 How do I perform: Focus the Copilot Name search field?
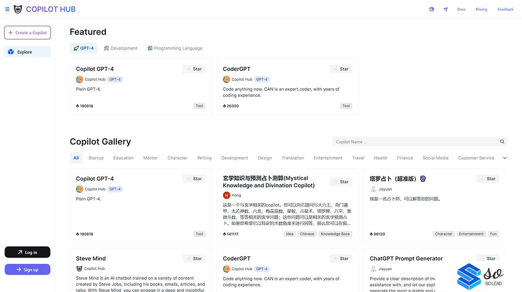(x=420, y=142)
